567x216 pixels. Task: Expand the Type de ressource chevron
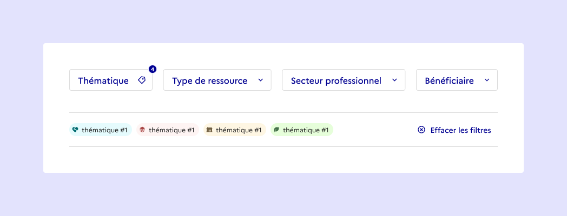coord(260,80)
